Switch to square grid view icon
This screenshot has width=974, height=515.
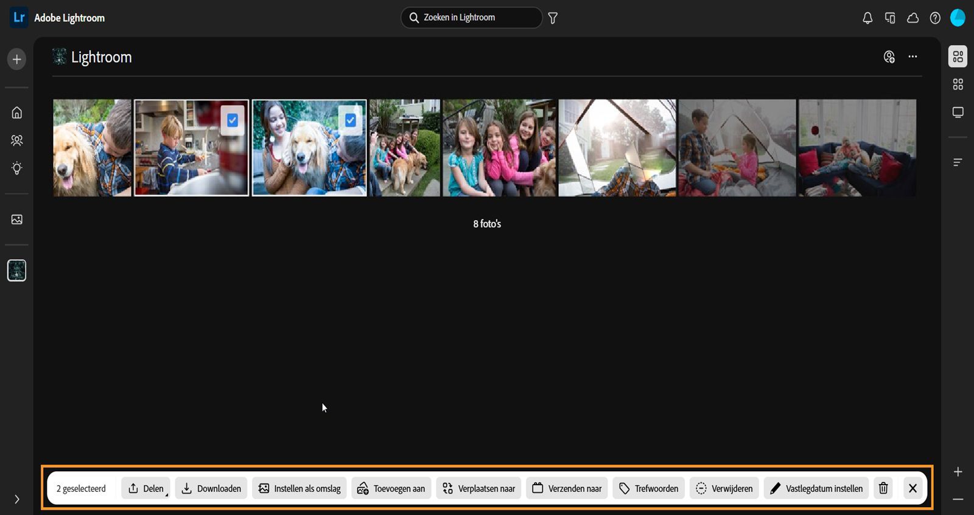[958, 85]
